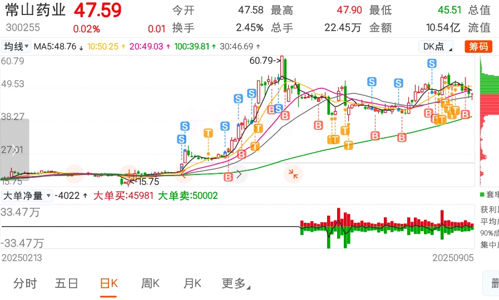Image resolution: width=499 pixels, height=300 pixels.
Task: Switch to the 分时 tab
Action: (x=25, y=283)
